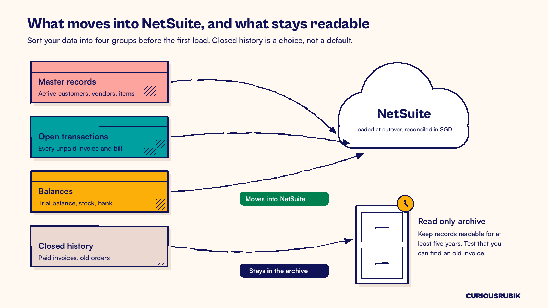Click the hatch pattern on Master records
This screenshot has width=548, height=308.
[154, 93]
